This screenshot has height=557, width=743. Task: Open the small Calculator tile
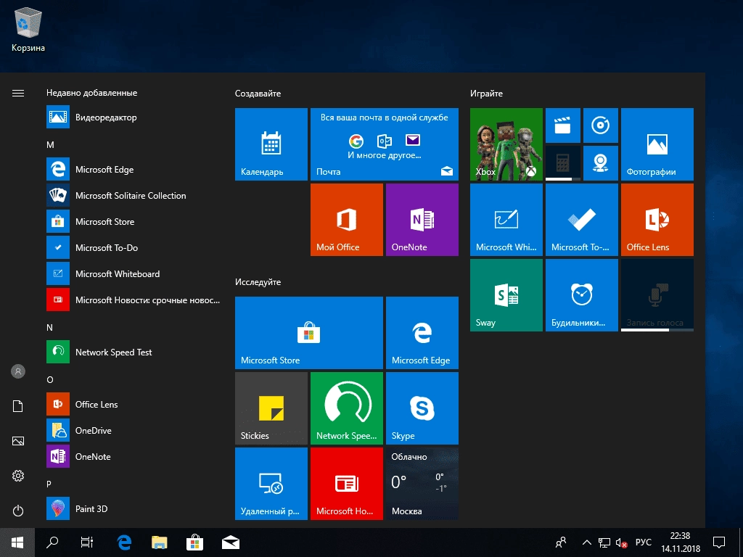click(563, 163)
